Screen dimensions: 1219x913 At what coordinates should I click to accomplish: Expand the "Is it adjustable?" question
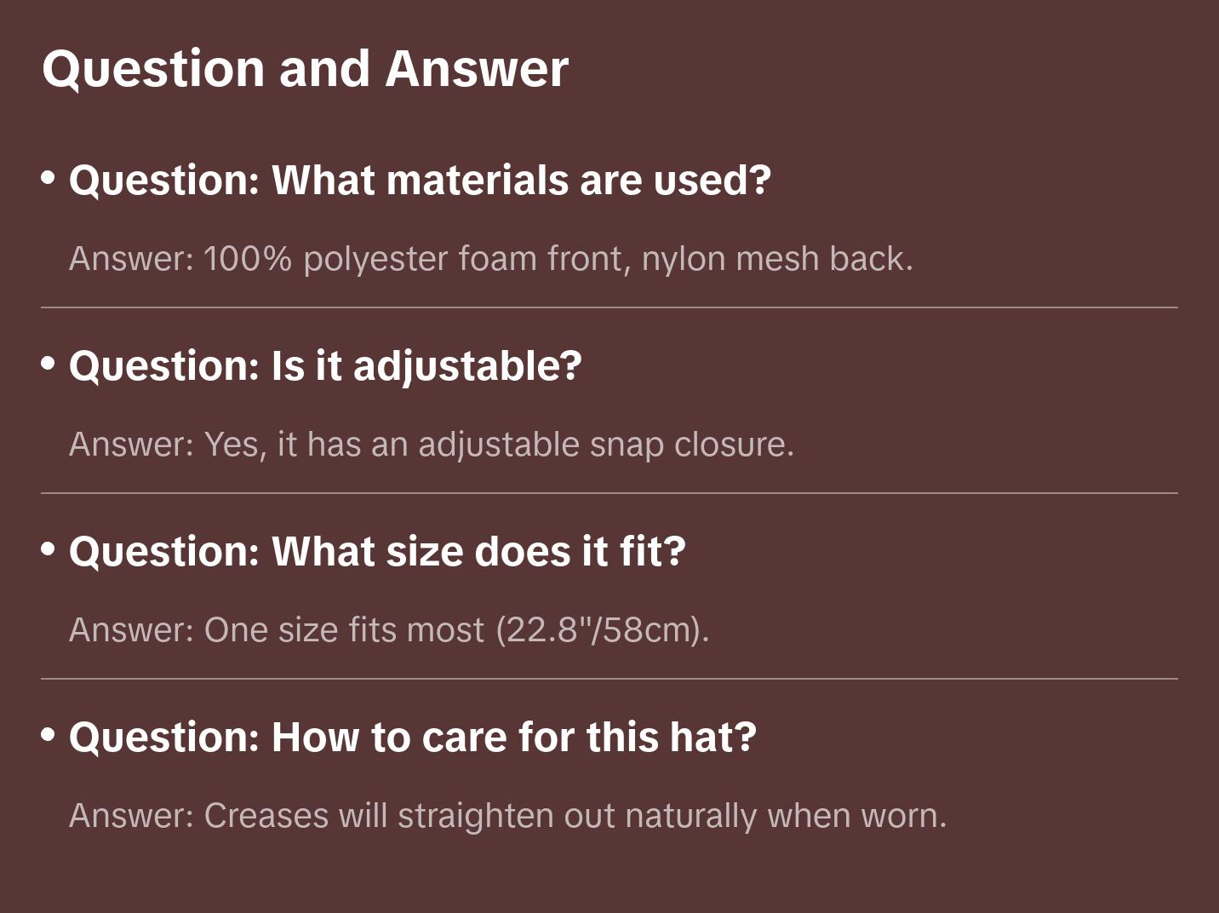tap(325, 366)
